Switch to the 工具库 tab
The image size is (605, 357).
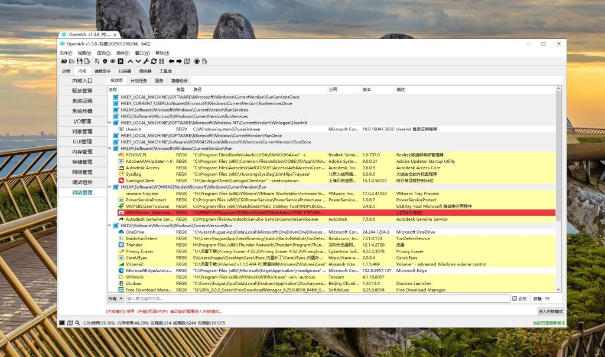[165, 71]
